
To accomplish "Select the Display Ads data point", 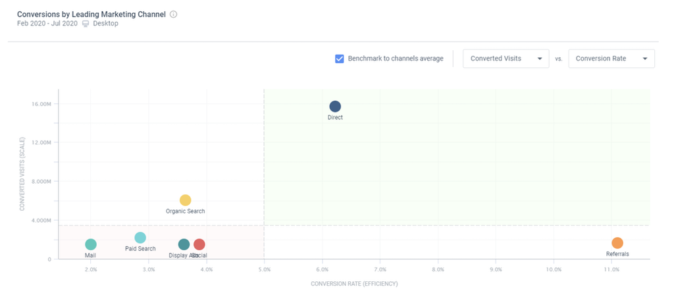I will pos(184,245).
